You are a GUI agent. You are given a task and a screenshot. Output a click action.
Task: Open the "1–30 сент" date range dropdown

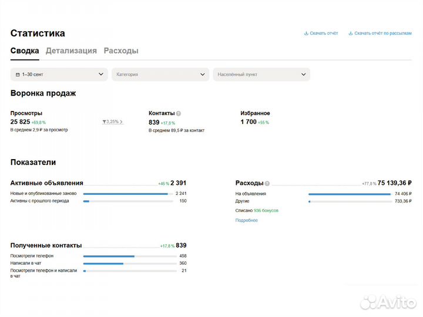click(x=59, y=75)
